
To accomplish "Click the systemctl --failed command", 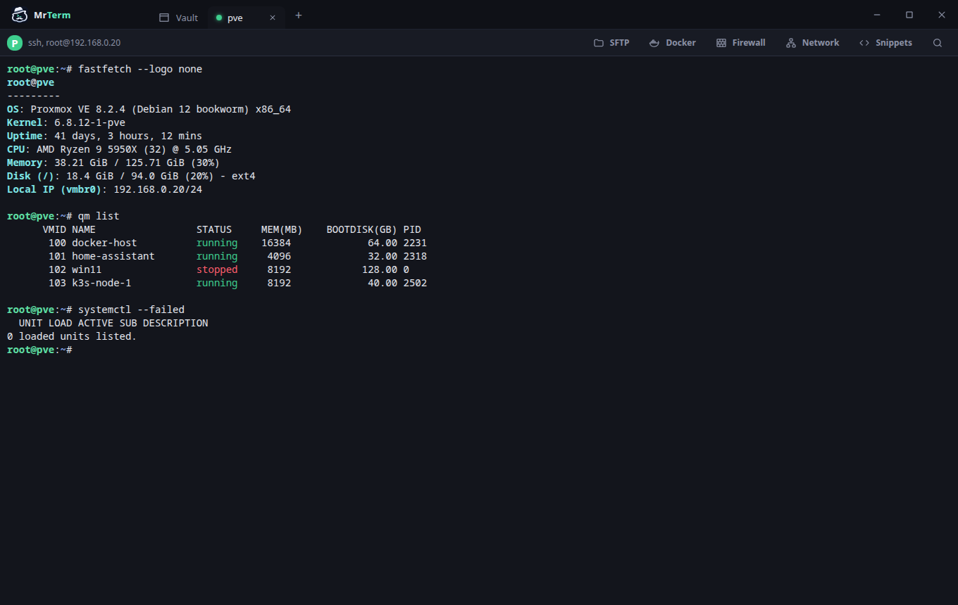I will [131, 310].
